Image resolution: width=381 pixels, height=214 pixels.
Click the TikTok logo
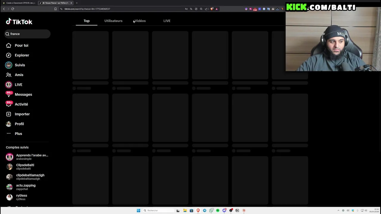coord(19,22)
